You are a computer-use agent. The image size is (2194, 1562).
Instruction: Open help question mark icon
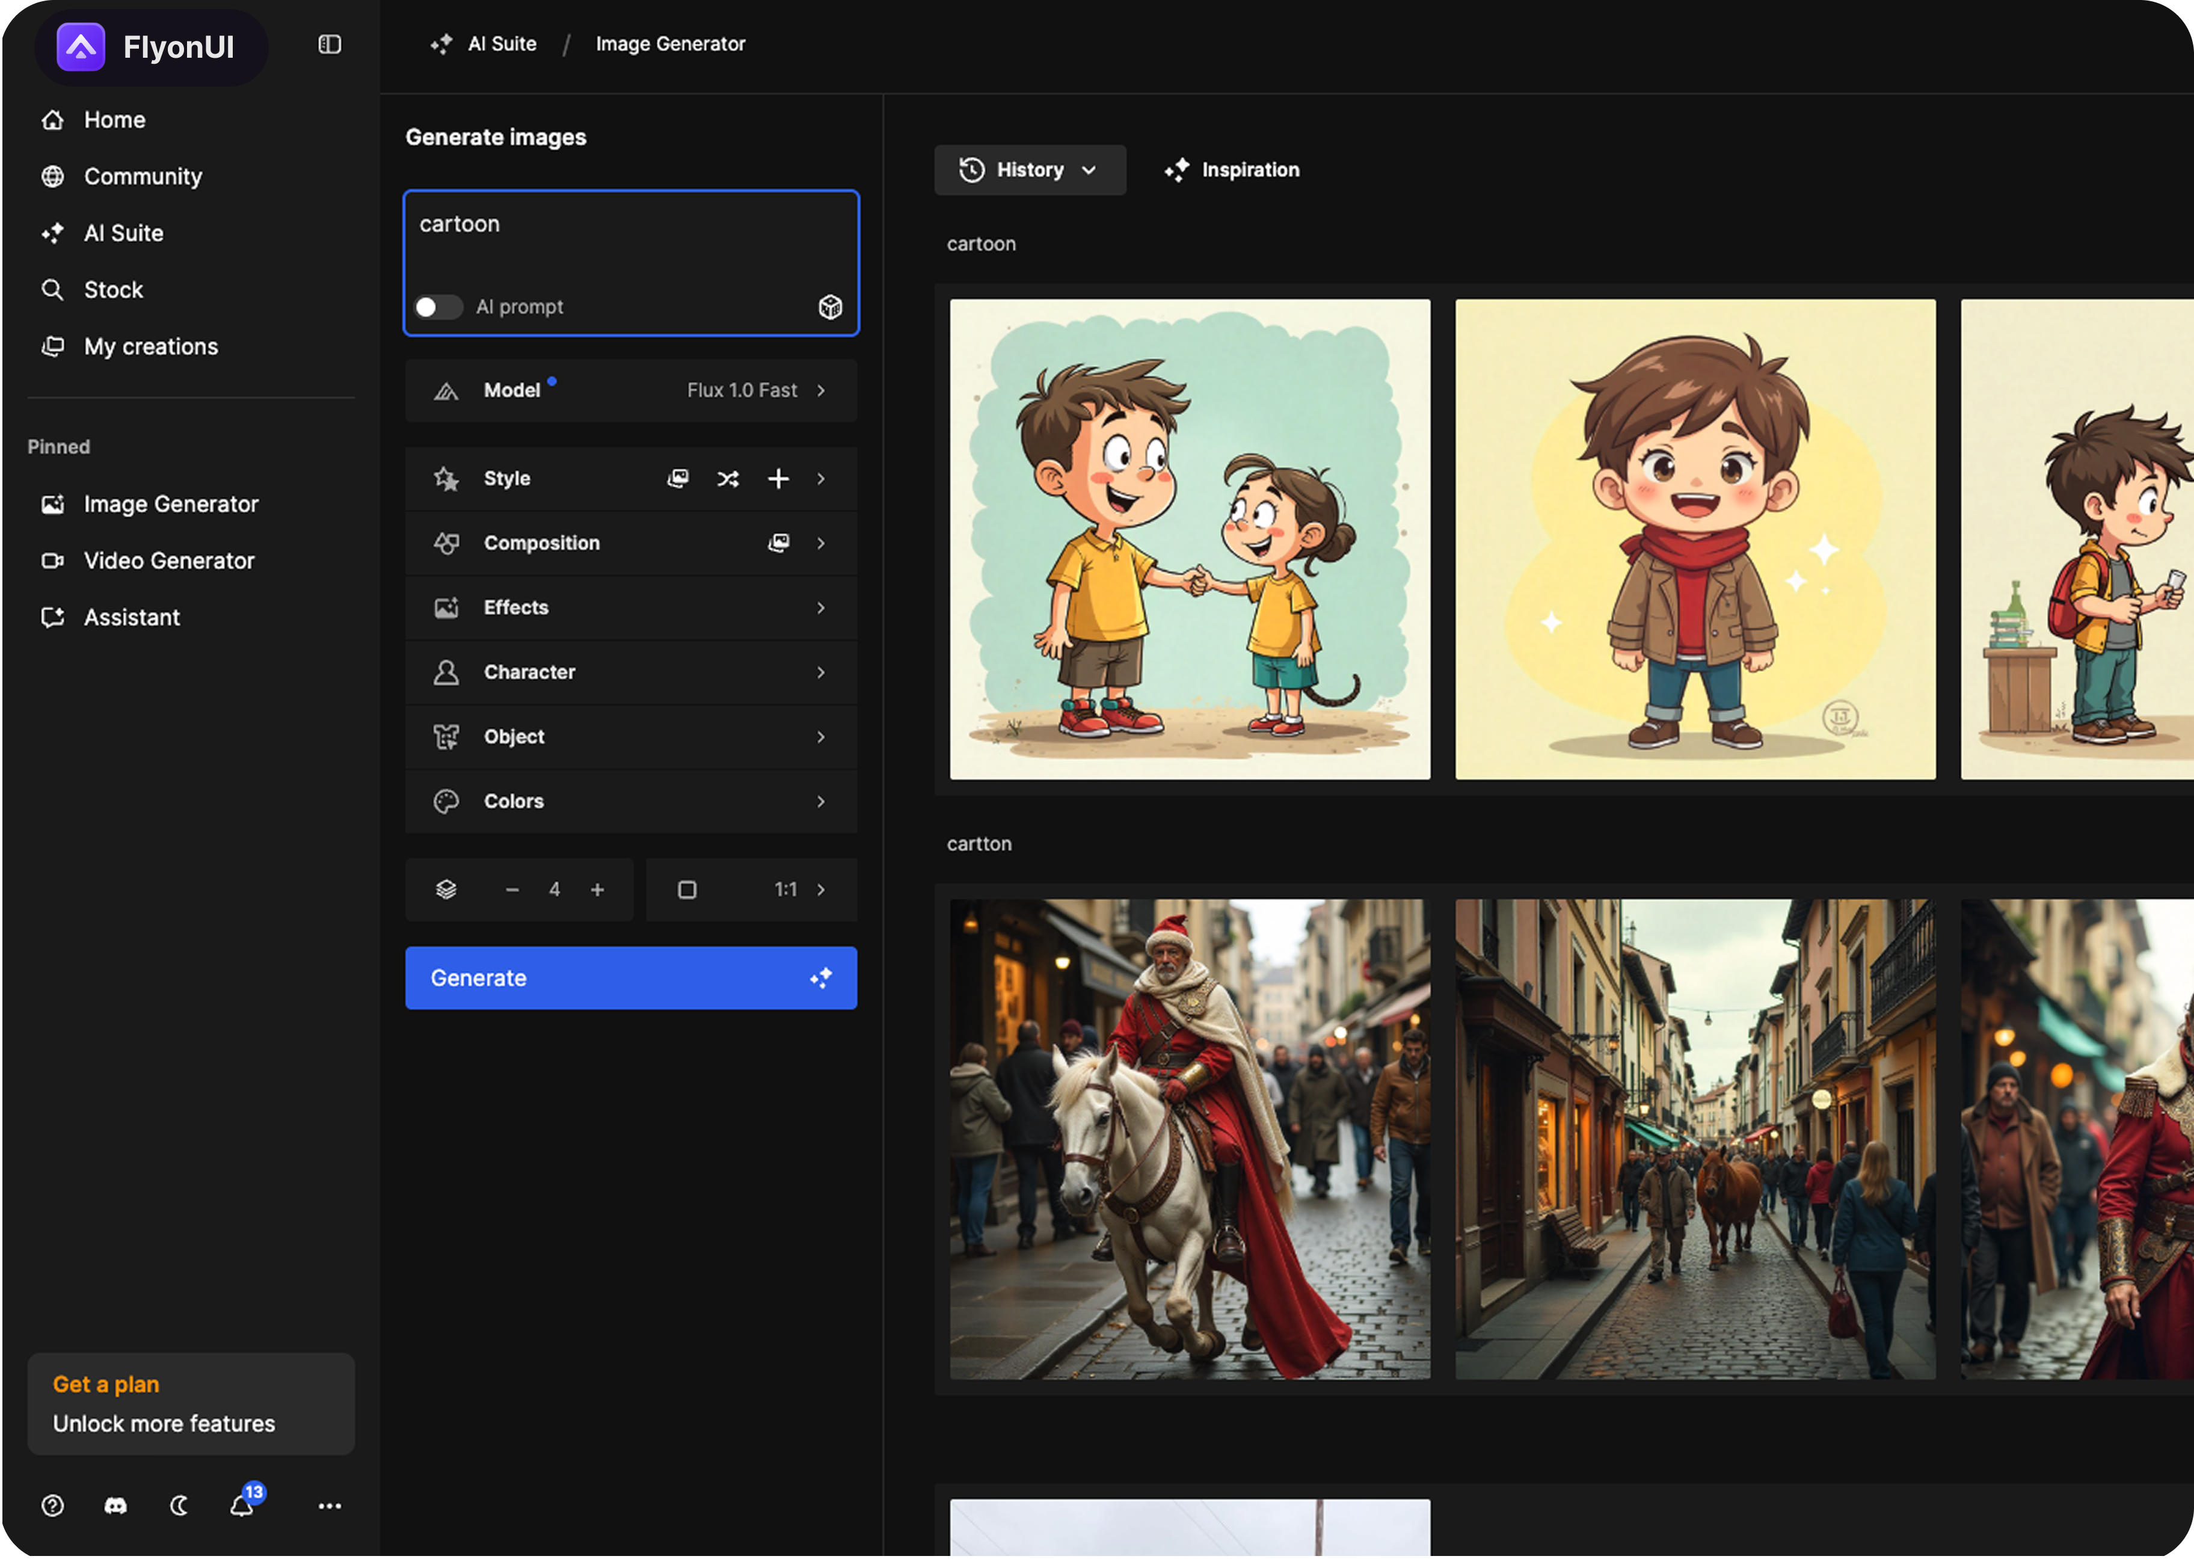click(53, 1506)
